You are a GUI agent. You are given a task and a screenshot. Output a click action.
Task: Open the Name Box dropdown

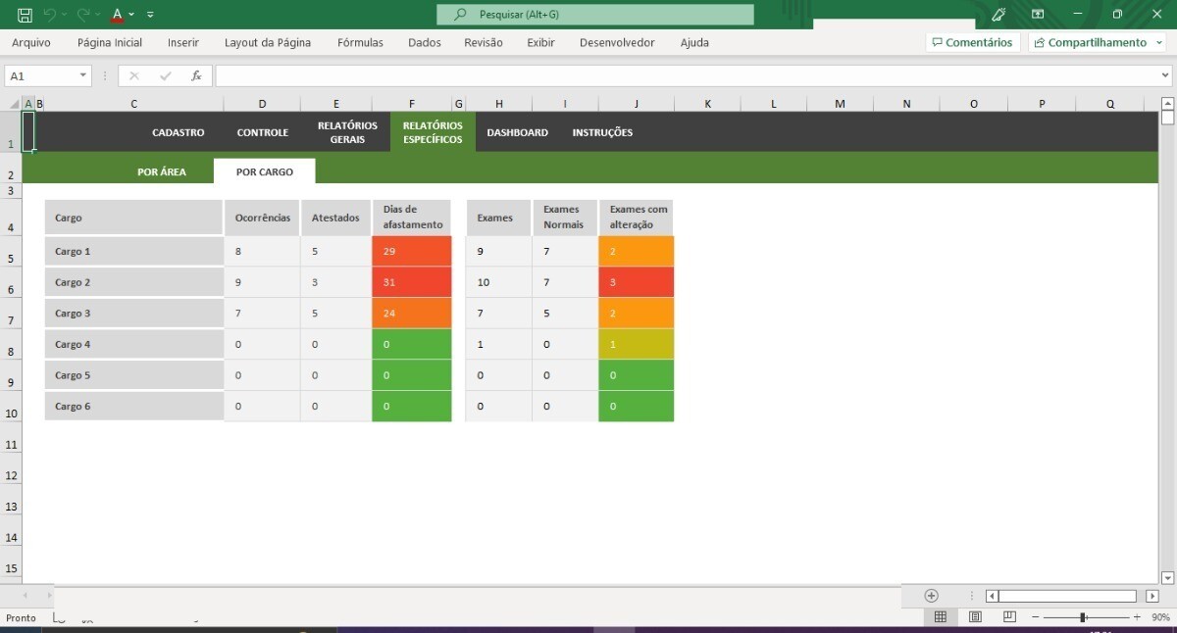(82, 75)
